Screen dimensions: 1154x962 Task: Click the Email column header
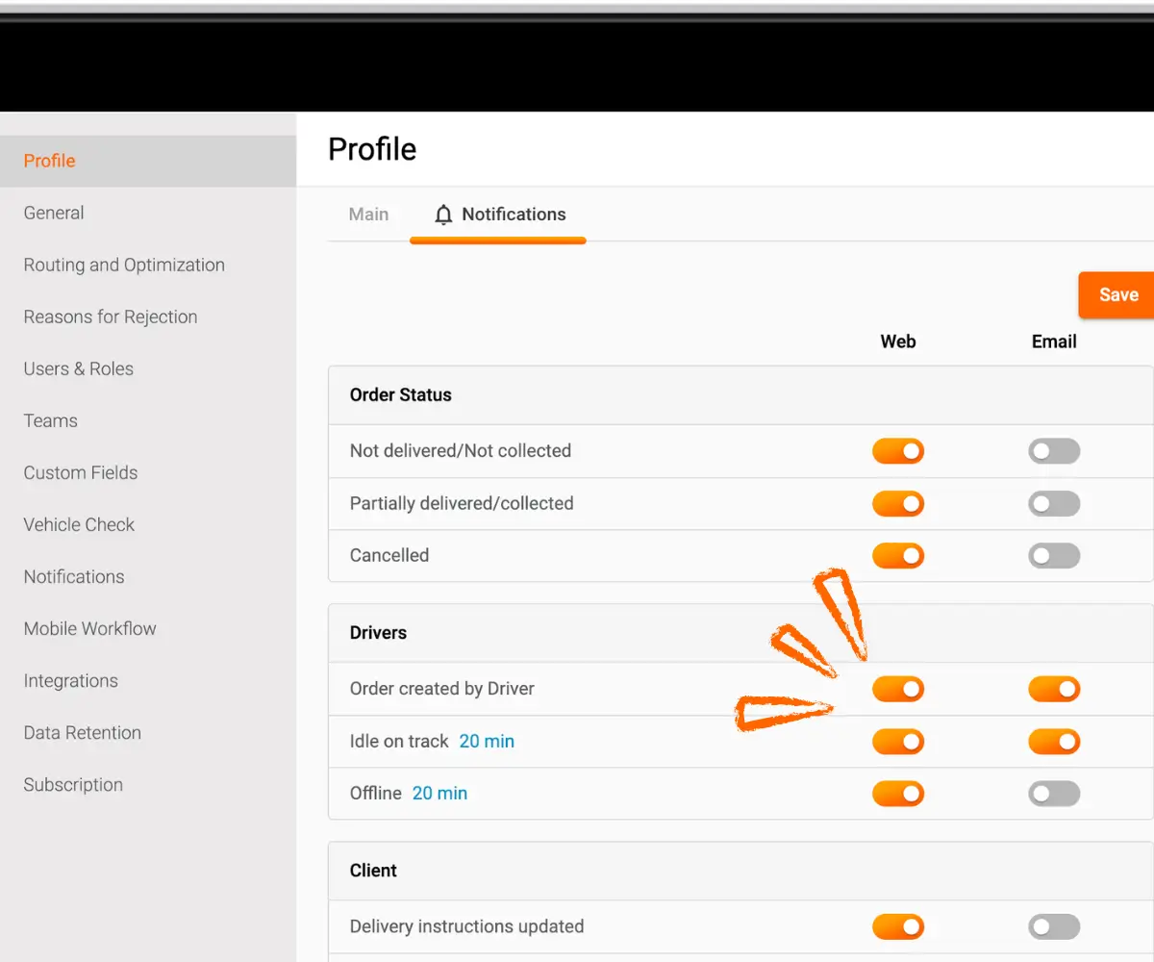coord(1054,342)
